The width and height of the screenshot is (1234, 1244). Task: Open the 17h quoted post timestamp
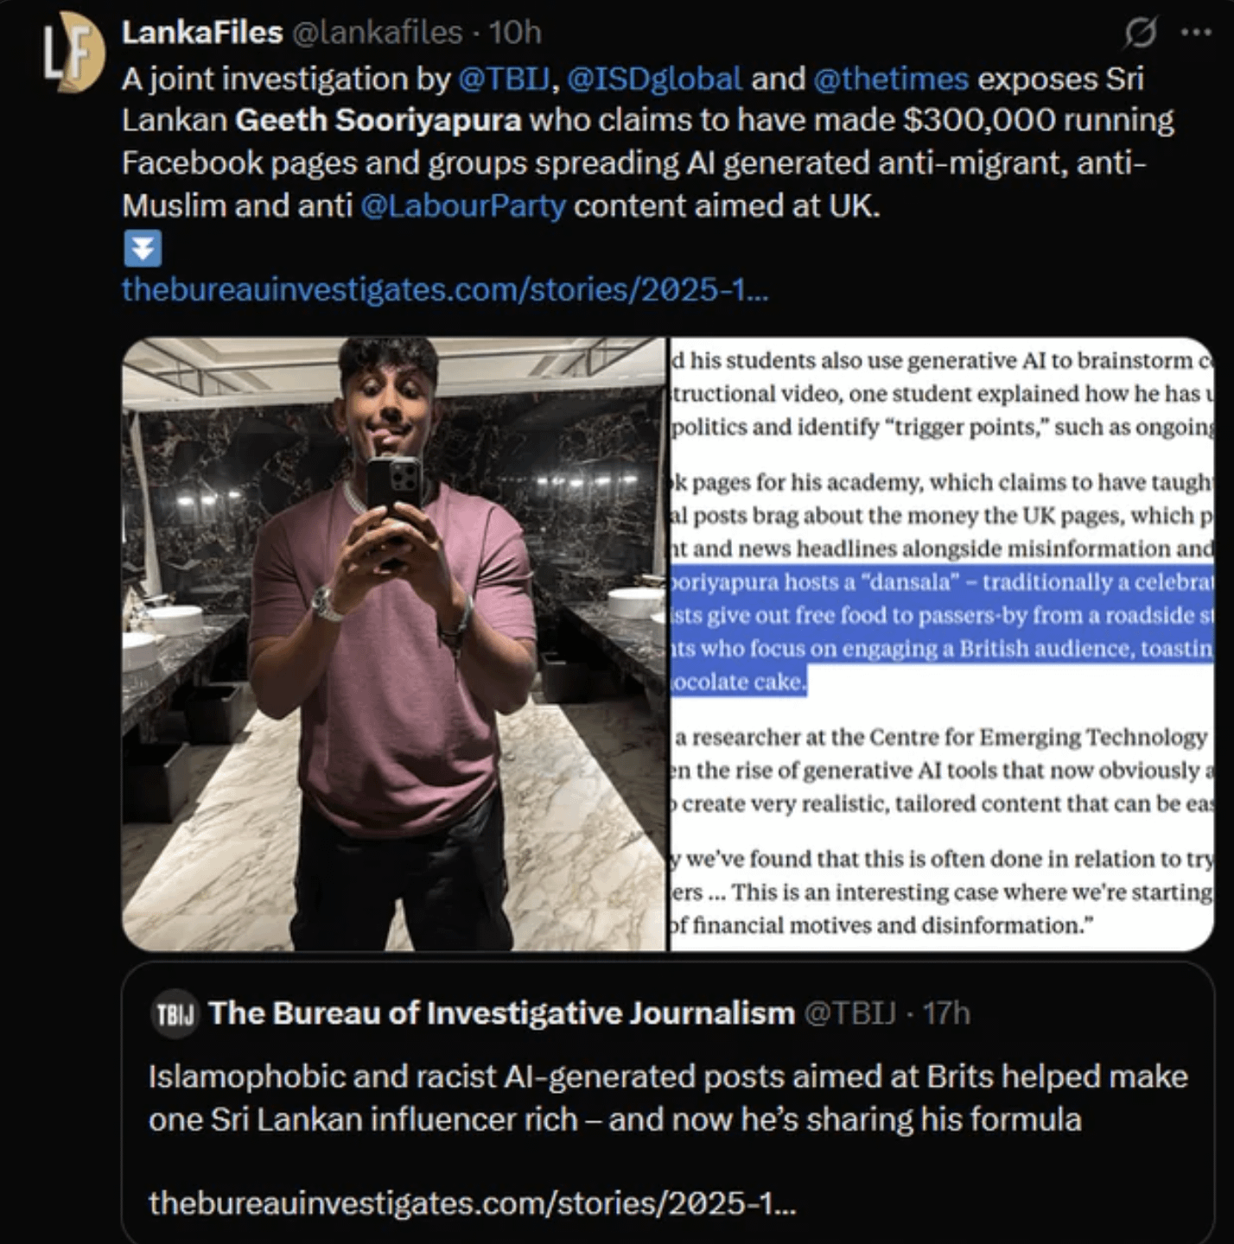pos(946,1013)
